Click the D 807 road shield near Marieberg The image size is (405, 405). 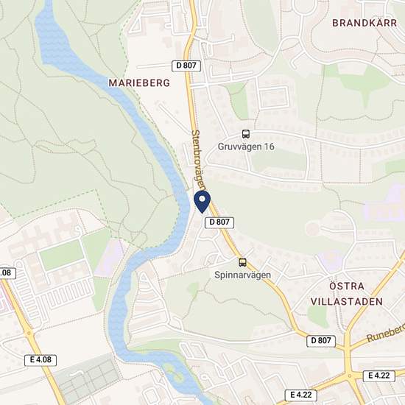[186, 66]
